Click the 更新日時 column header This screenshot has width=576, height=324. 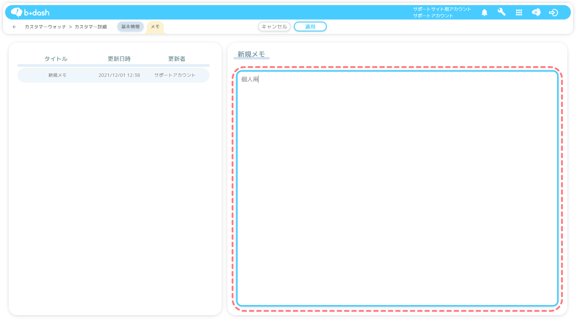coord(119,59)
